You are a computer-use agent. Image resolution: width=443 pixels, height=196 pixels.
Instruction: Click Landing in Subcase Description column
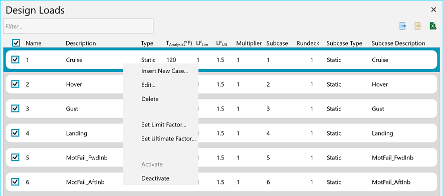click(x=382, y=133)
